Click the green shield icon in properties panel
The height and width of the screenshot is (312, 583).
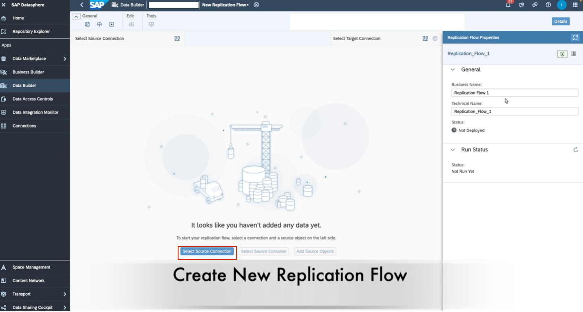562,53
